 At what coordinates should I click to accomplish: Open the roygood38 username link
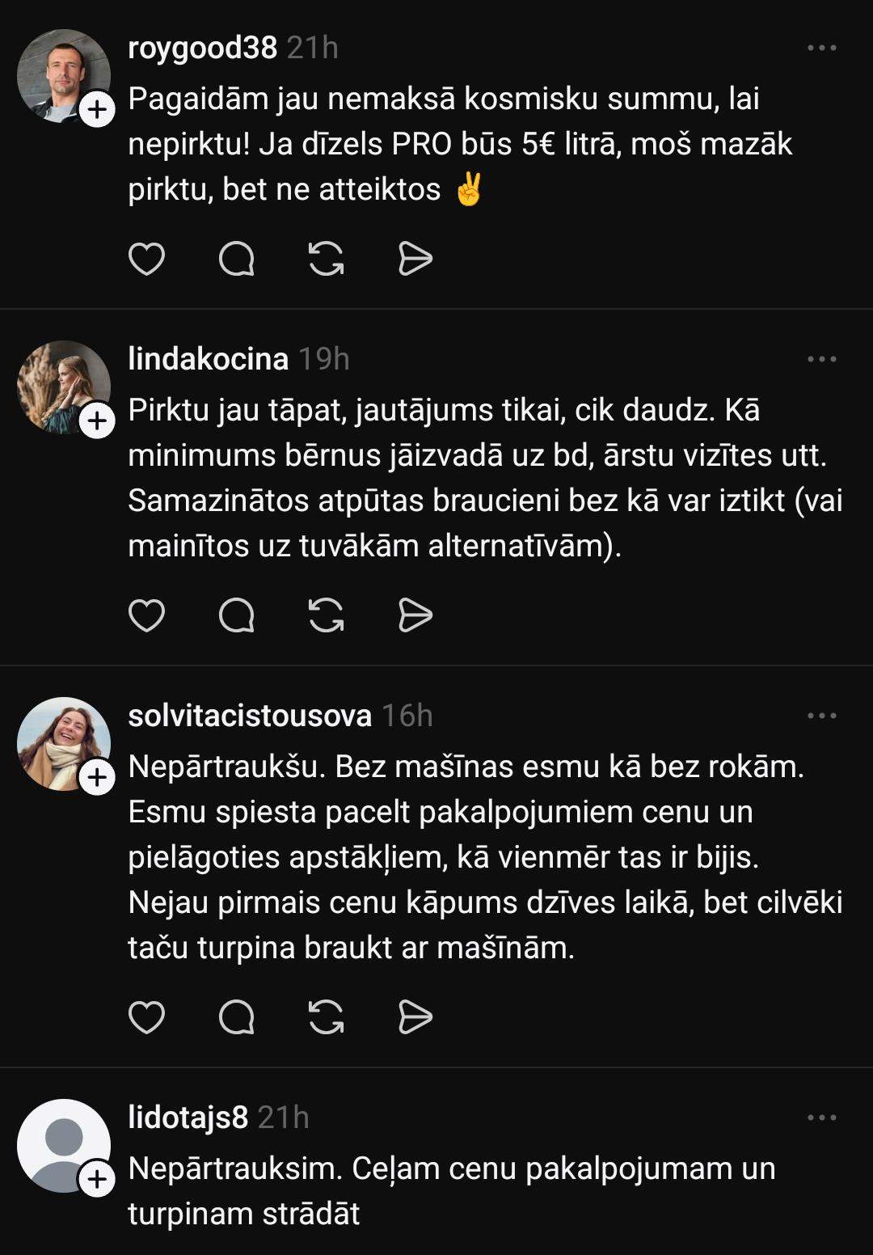(202, 48)
